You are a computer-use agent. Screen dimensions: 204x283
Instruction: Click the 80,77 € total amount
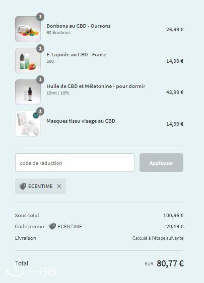click(170, 263)
